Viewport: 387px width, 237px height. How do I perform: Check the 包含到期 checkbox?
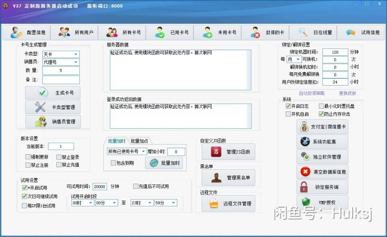click(113, 163)
